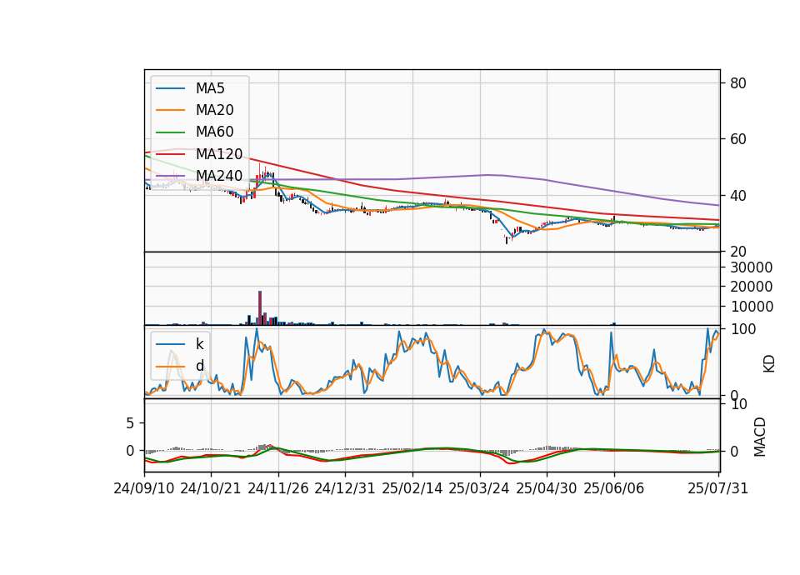Screen dimensions: 800x575
Task: Click the 'd' legend label in KD panel
Action: coord(200,366)
